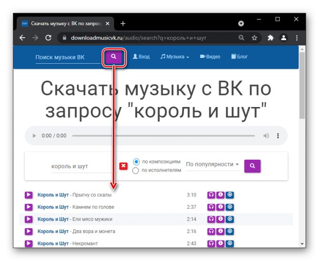Close the 'Скачать музыку с ВК' tab
The image size is (319, 261).
tap(108, 24)
